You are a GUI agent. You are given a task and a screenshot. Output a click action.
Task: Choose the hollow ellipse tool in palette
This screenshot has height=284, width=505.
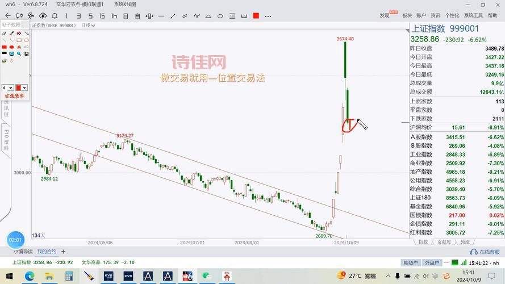click(26, 40)
